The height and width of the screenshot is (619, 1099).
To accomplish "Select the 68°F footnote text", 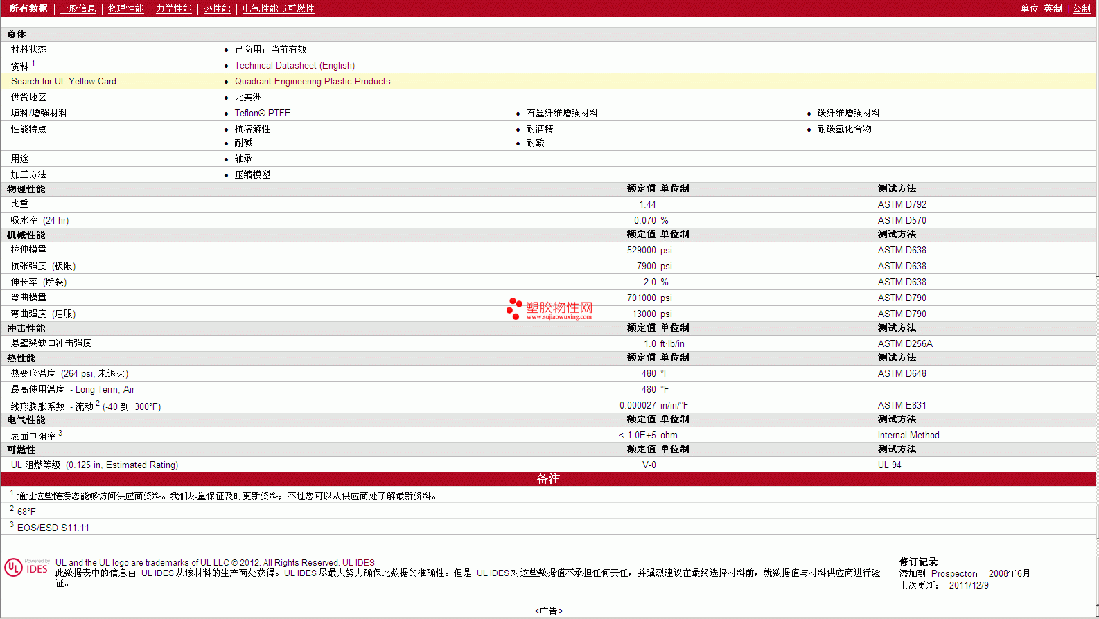I will pos(26,512).
